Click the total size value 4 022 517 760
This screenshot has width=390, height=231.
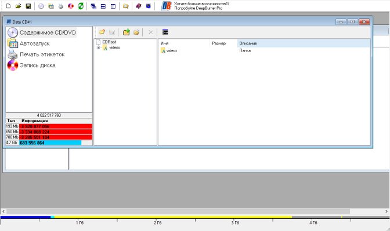pyautogui.click(x=49, y=115)
